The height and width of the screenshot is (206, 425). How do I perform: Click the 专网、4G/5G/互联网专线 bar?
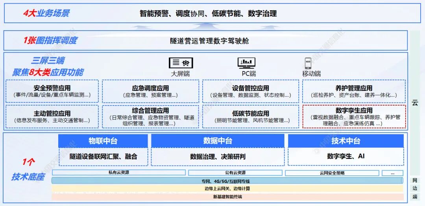pyautogui.click(x=227, y=181)
